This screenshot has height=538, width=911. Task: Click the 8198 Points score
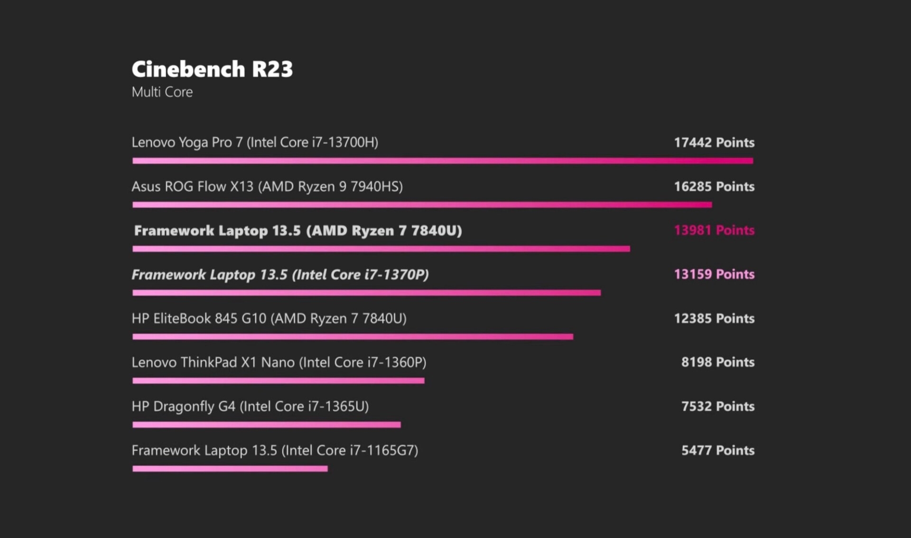point(717,362)
